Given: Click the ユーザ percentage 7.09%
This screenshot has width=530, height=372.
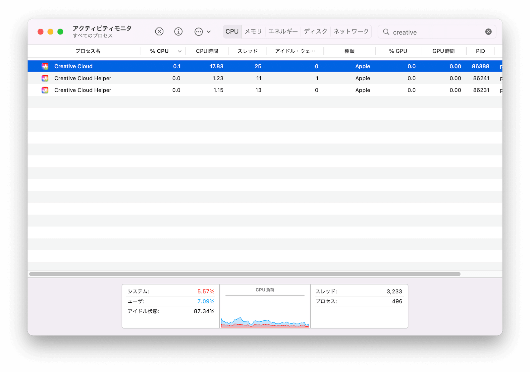Looking at the screenshot, I should pyautogui.click(x=206, y=301).
